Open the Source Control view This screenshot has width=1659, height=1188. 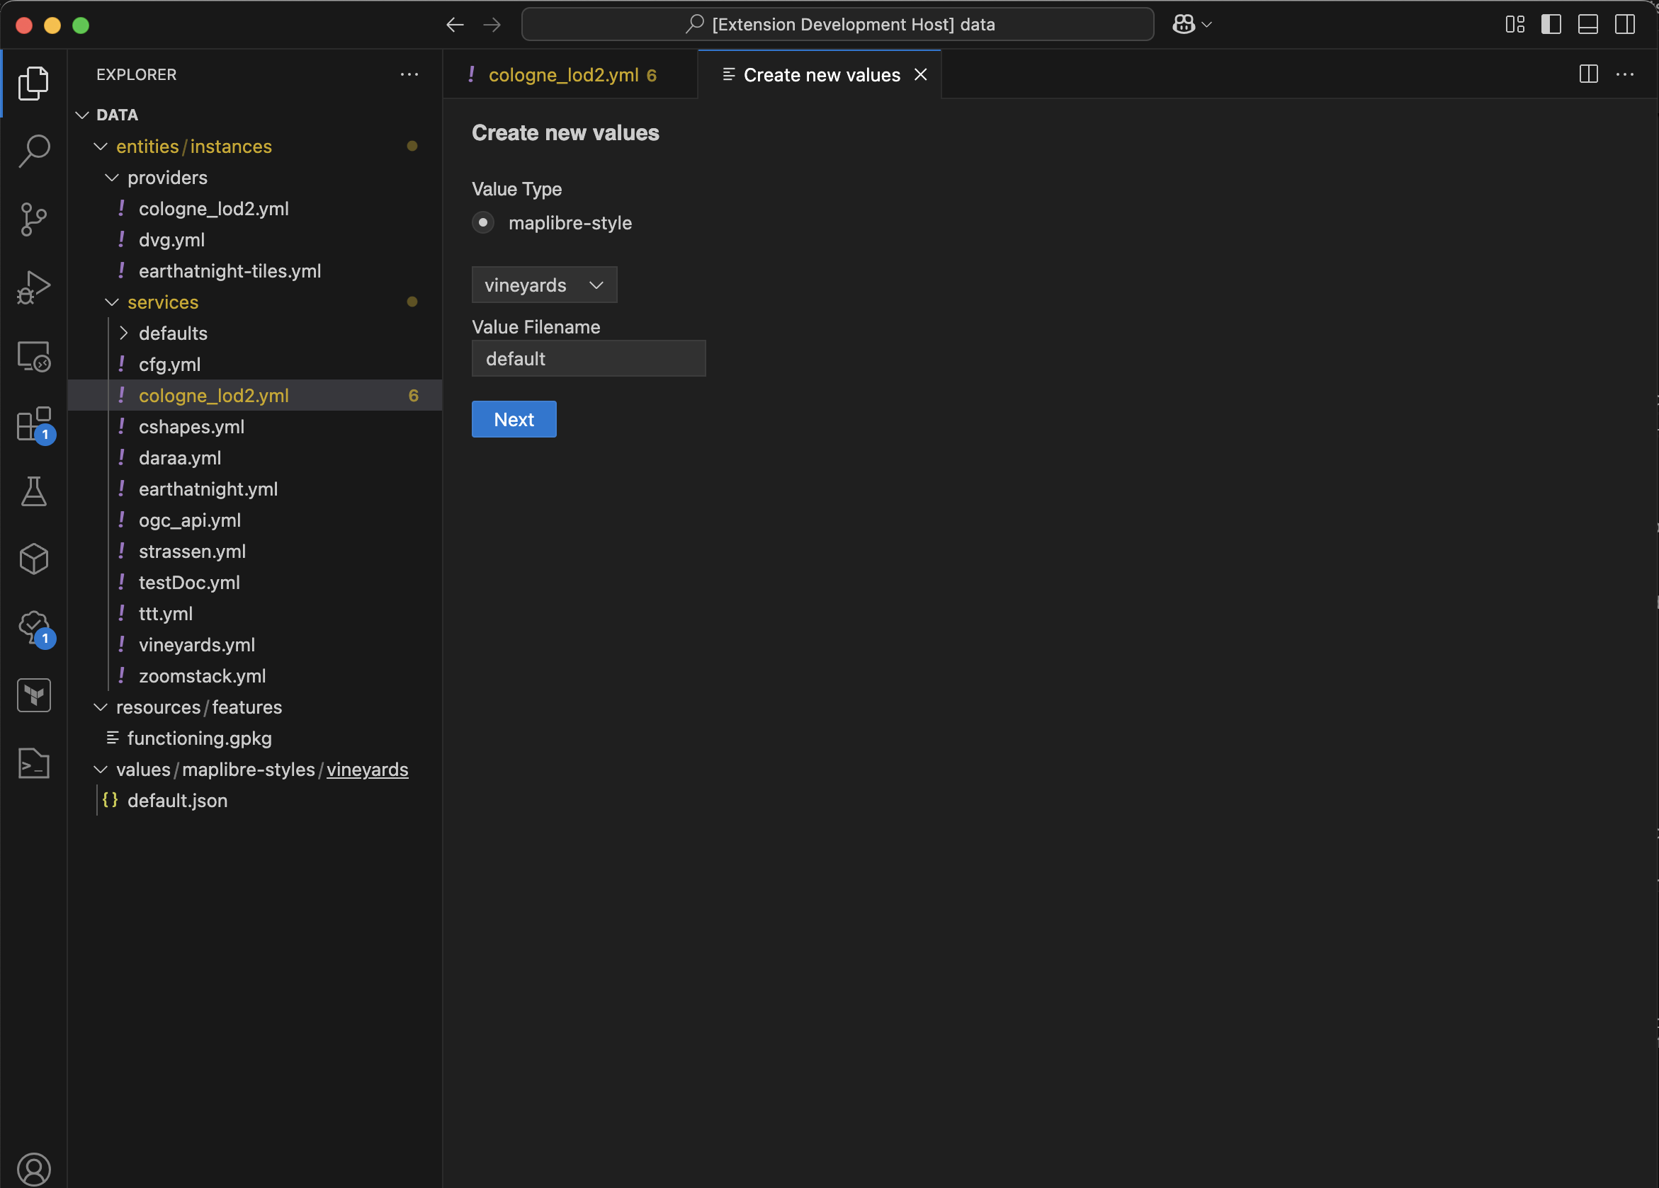point(34,219)
